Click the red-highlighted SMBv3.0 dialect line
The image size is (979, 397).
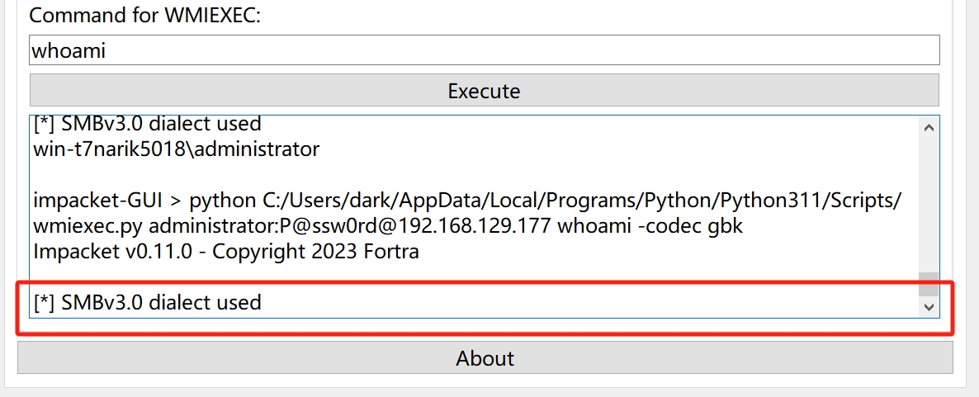148,303
